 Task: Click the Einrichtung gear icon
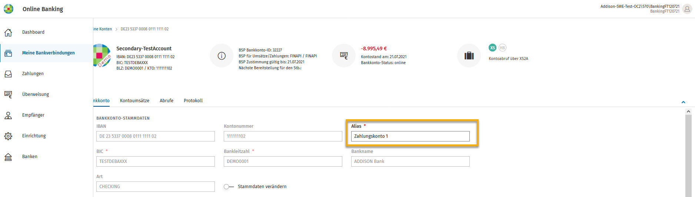point(8,136)
